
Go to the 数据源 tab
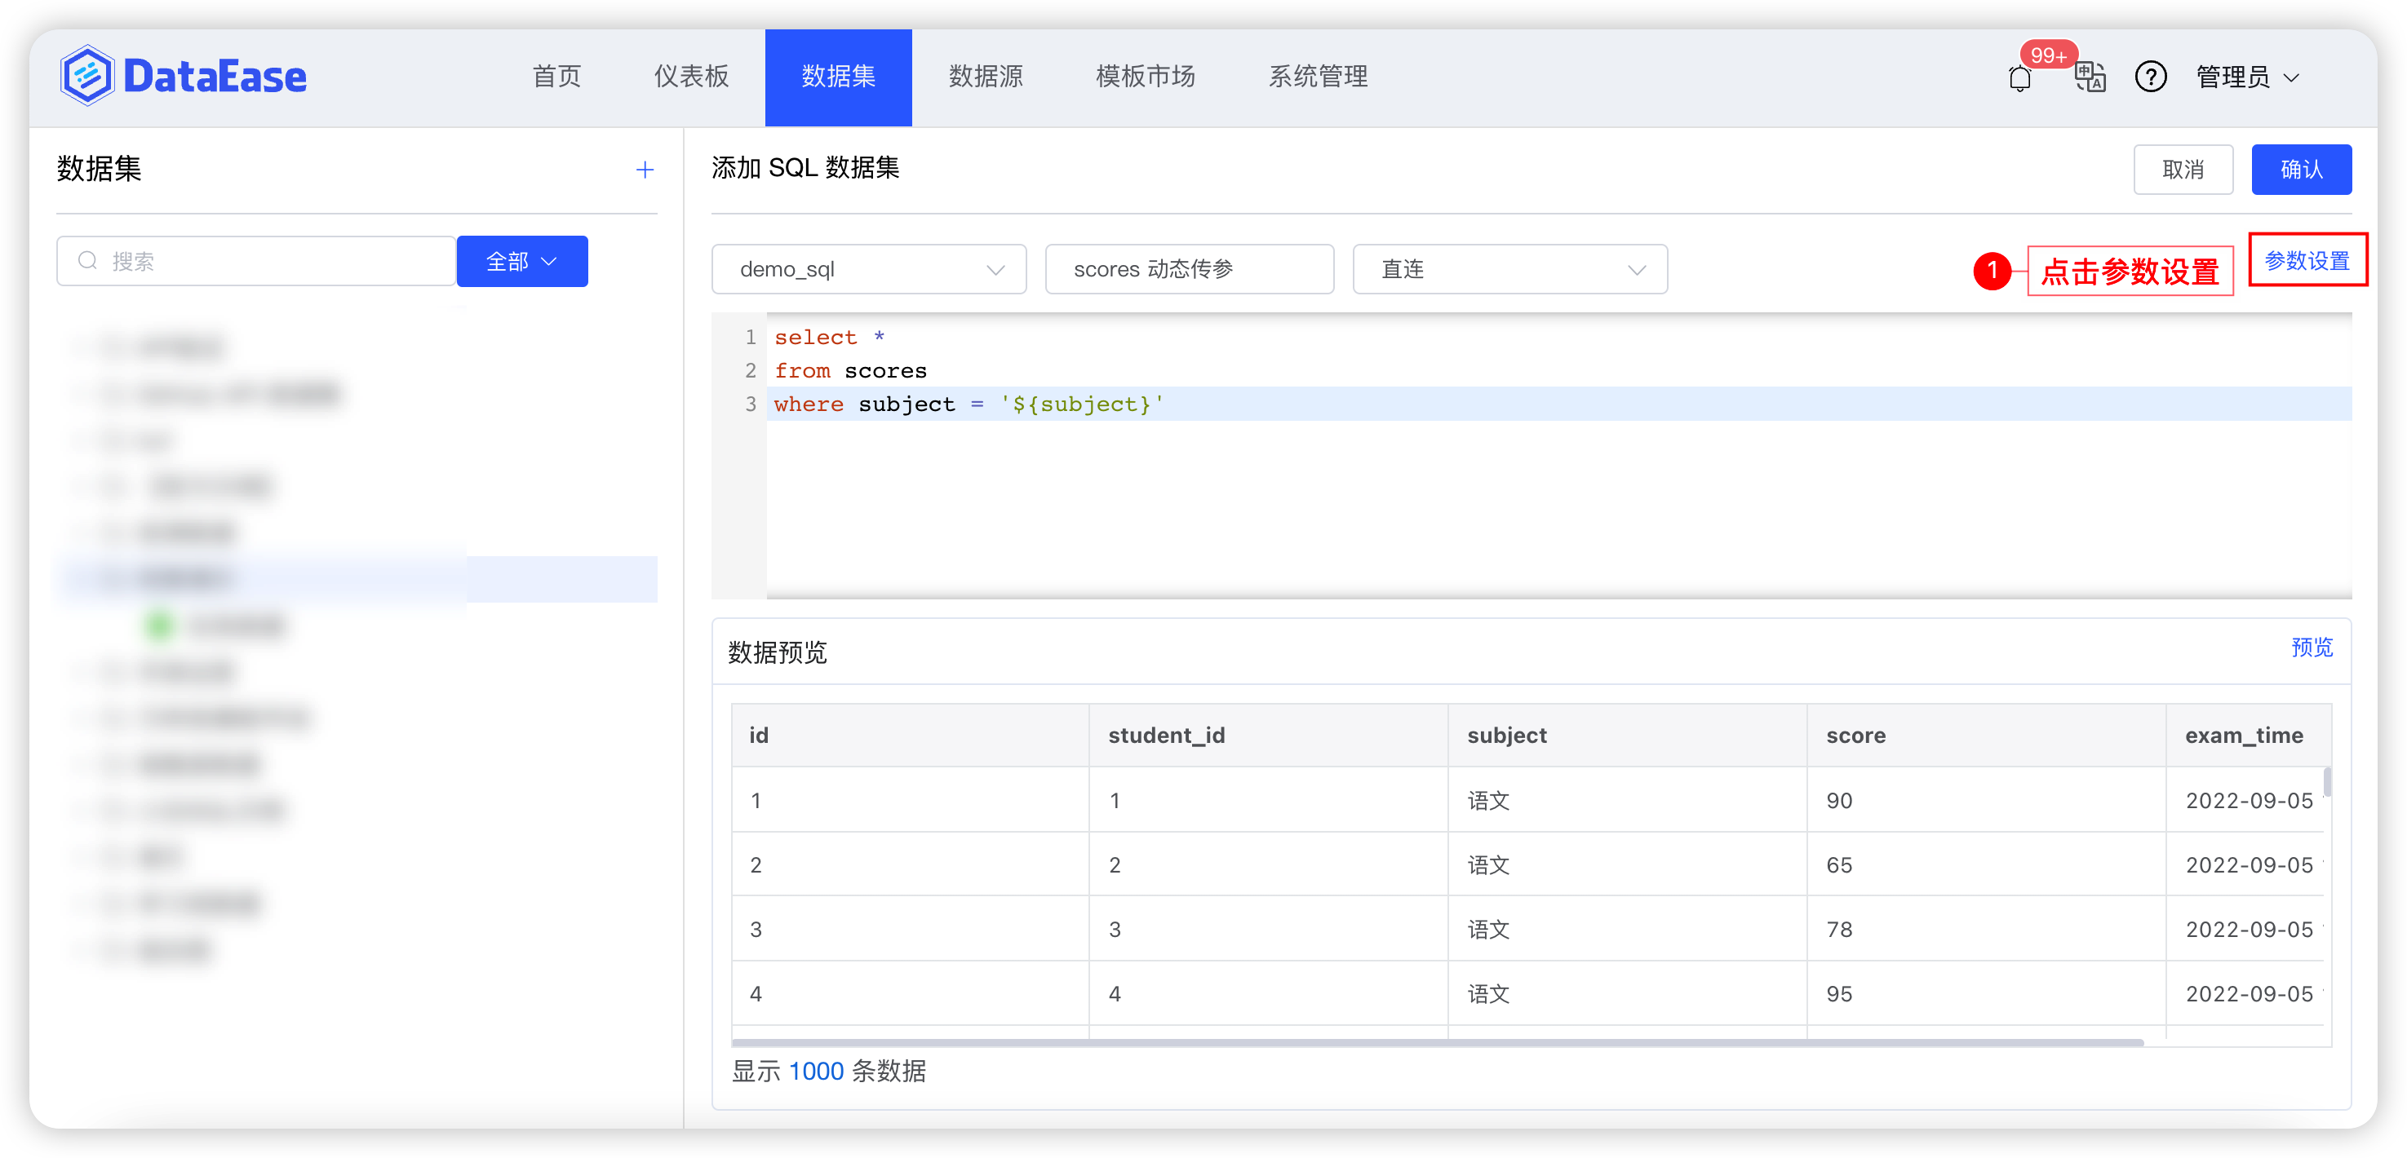[986, 77]
